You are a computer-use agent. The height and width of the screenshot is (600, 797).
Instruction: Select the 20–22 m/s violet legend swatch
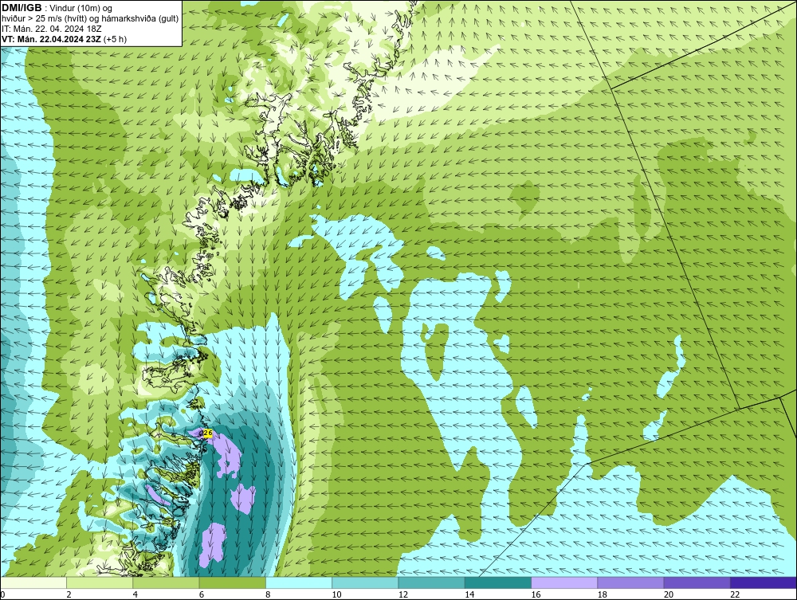coord(697,583)
